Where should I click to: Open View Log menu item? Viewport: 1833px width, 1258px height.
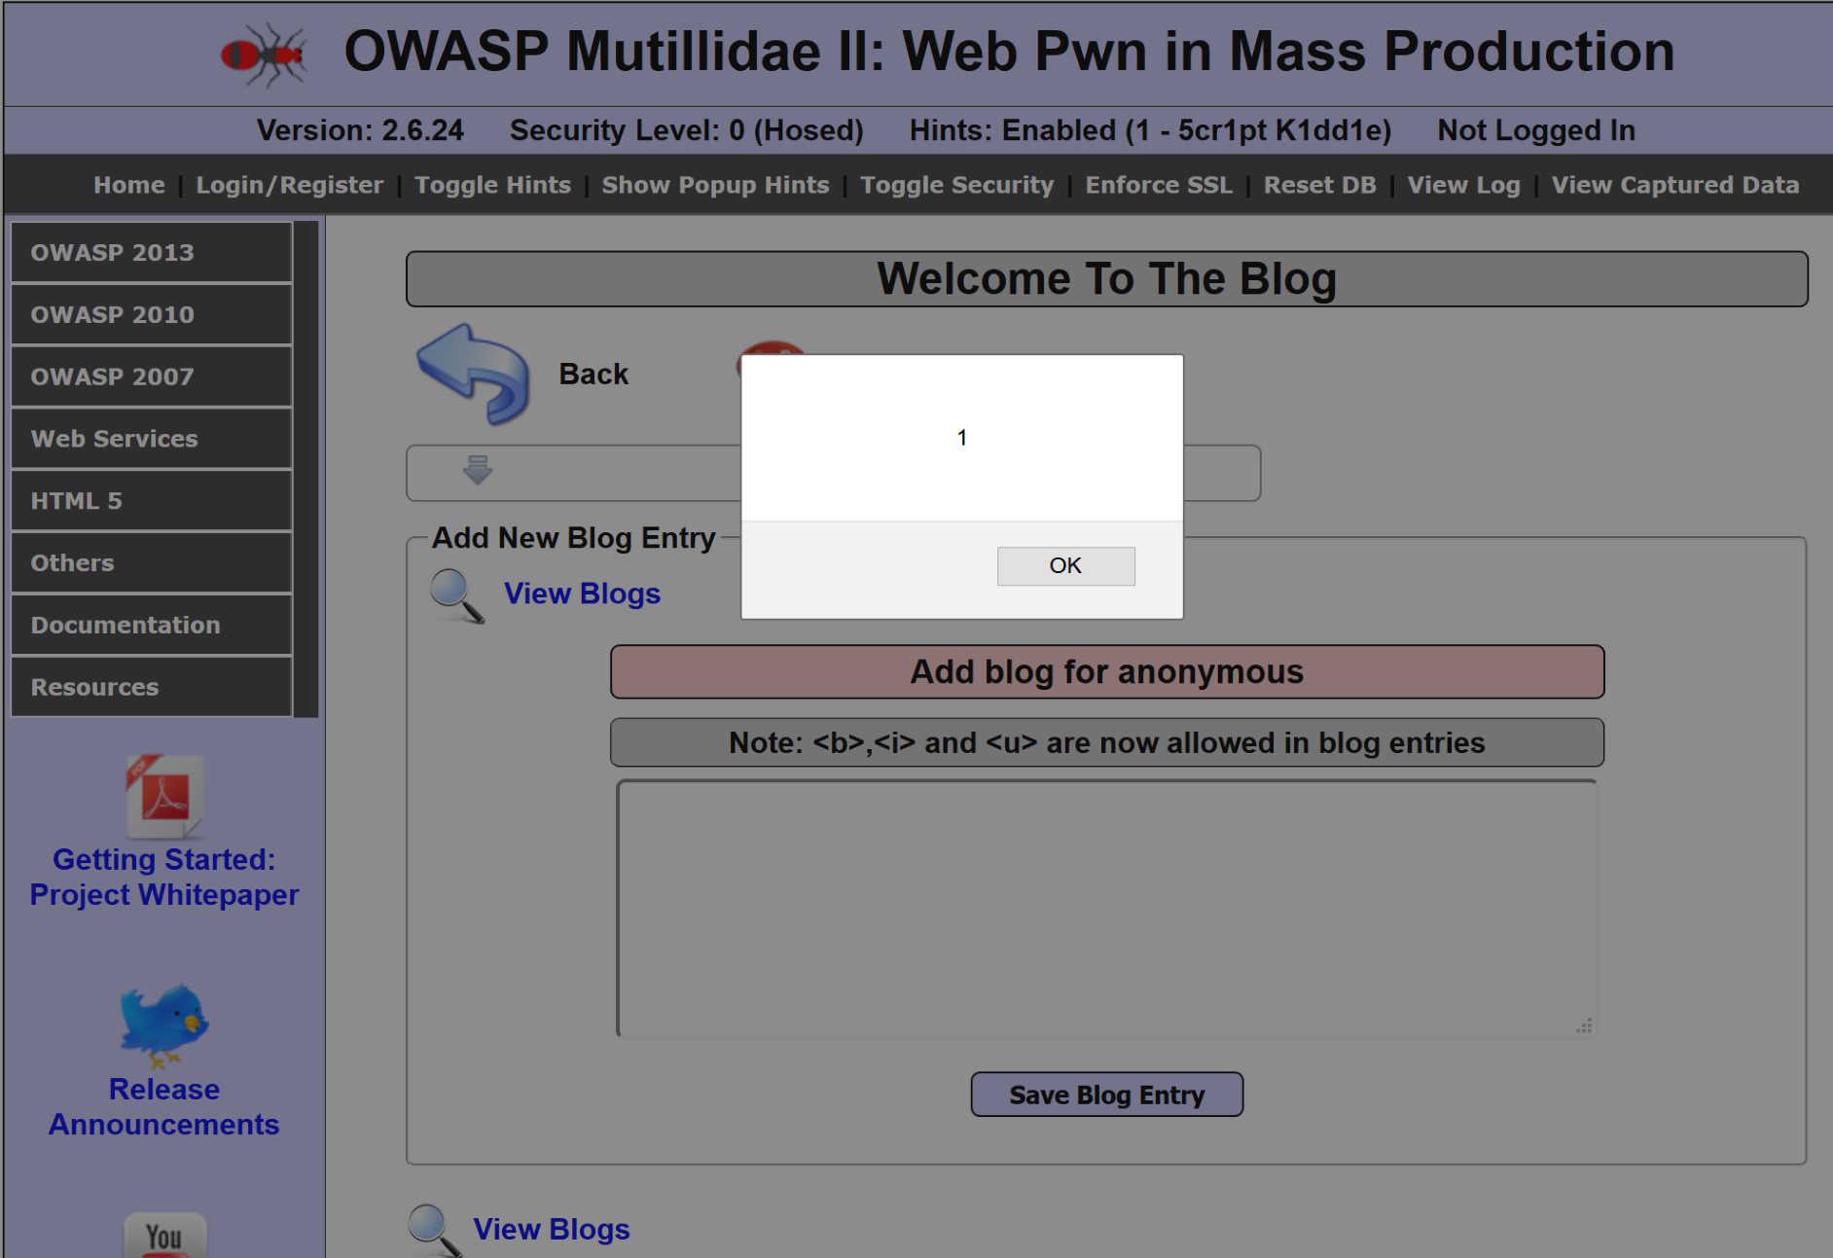pos(1464,185)
